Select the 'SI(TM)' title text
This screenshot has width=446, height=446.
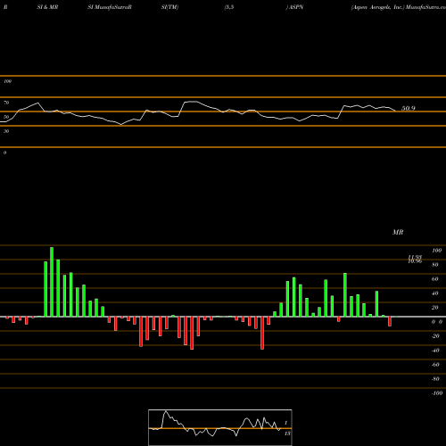coord(169,7)
